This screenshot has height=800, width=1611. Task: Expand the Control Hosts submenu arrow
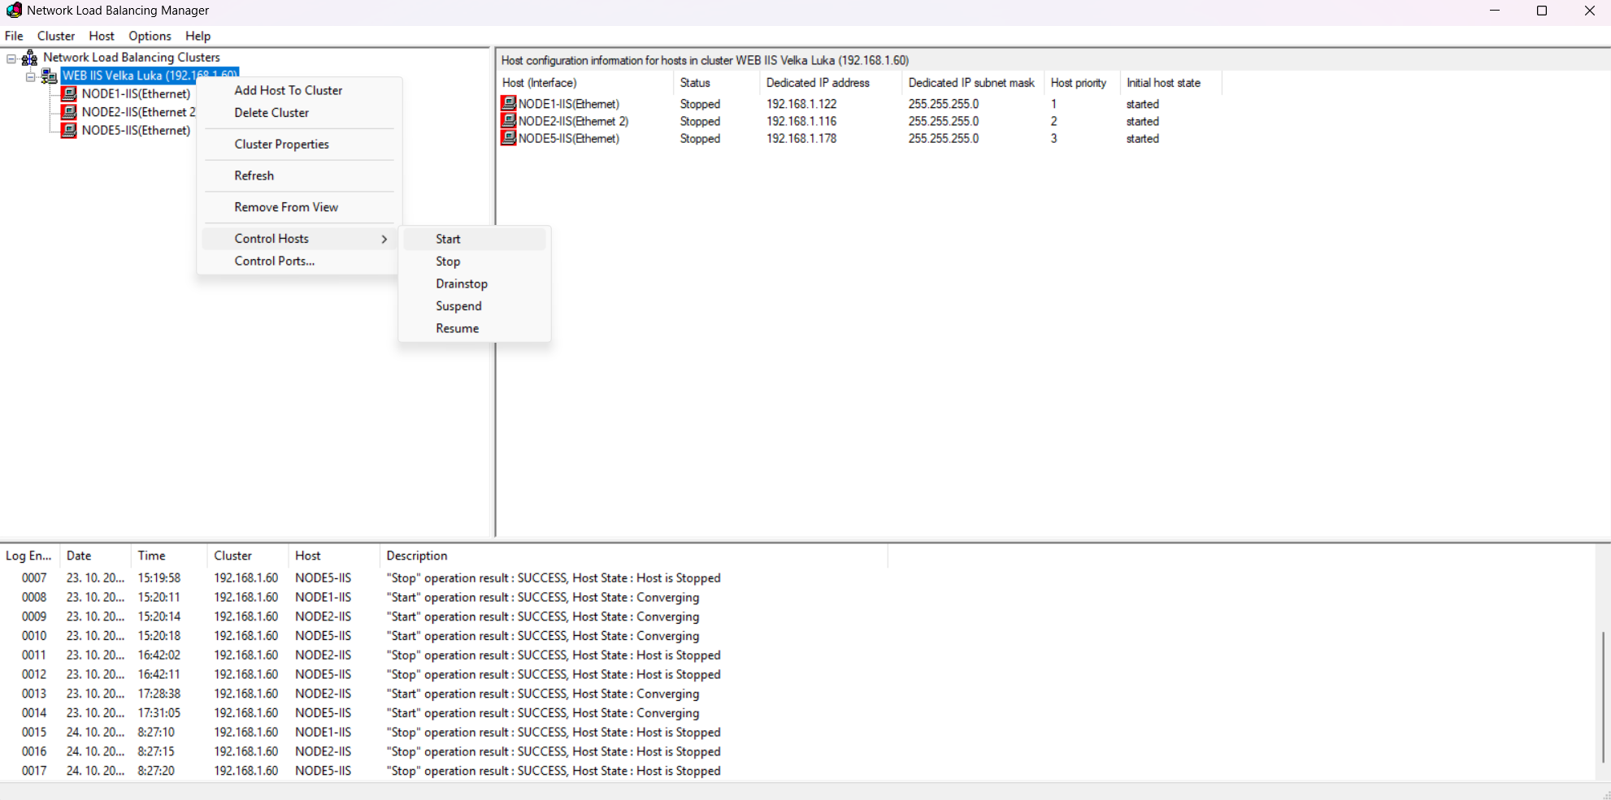[x=384, y=239]
